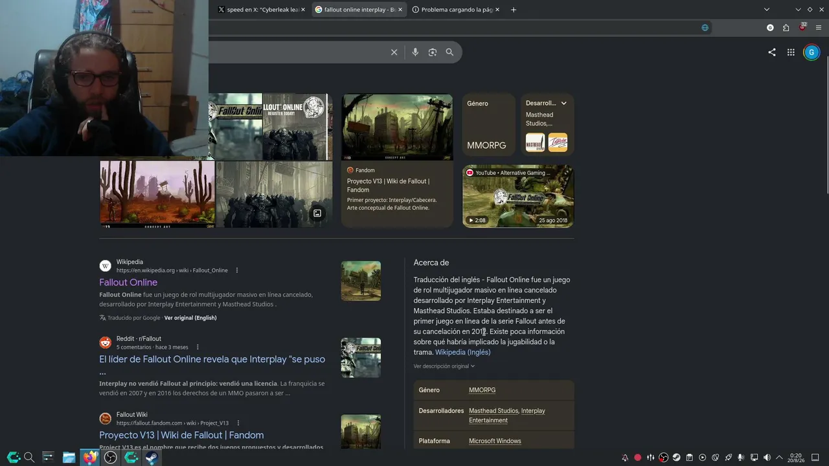Open the Google account avatar menu

click(x=812, y=52)
